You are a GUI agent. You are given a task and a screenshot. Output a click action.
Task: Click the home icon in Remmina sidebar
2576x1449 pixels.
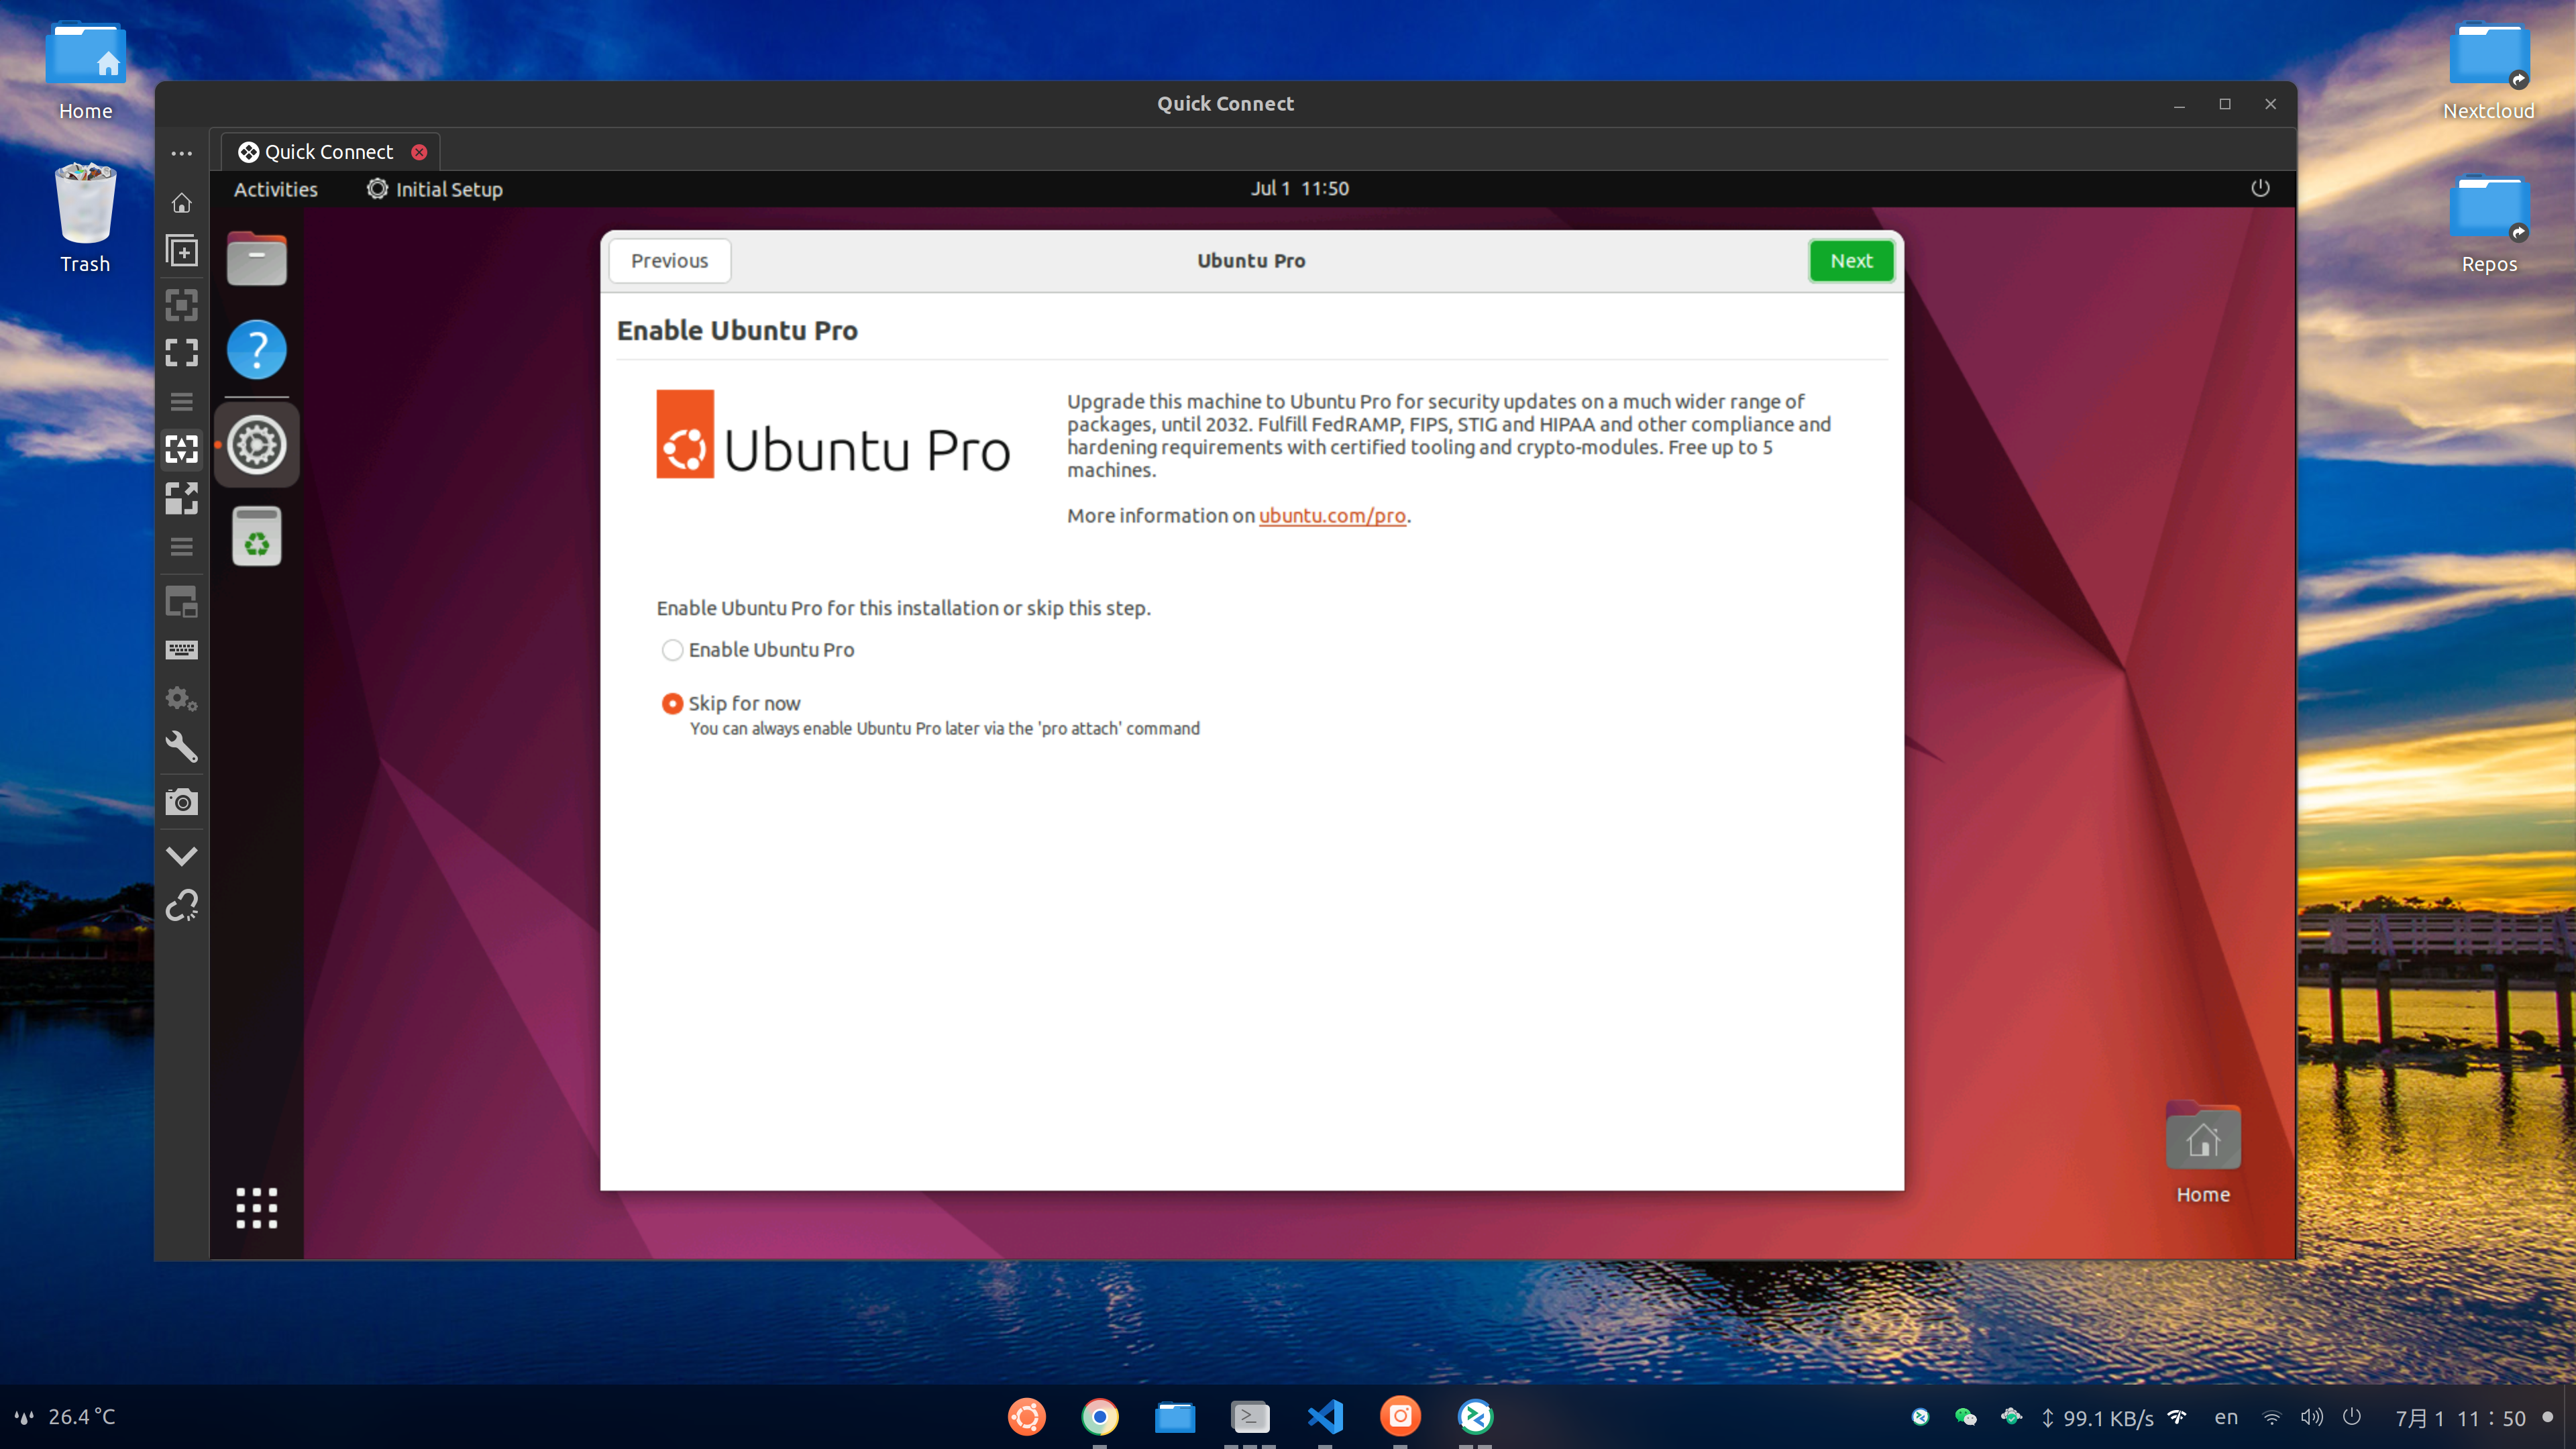click(x=181, y=203)
